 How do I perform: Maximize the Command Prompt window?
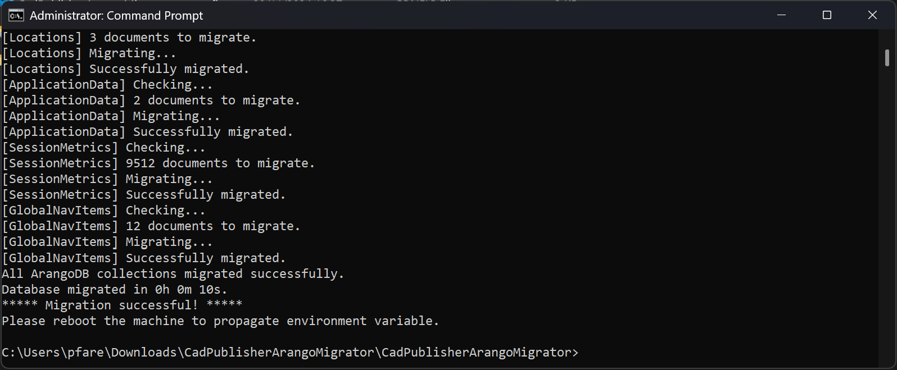(x=827, y=15)
